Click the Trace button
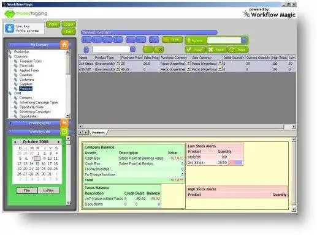Screen dimensions: 317x235 tap(238, 50)
